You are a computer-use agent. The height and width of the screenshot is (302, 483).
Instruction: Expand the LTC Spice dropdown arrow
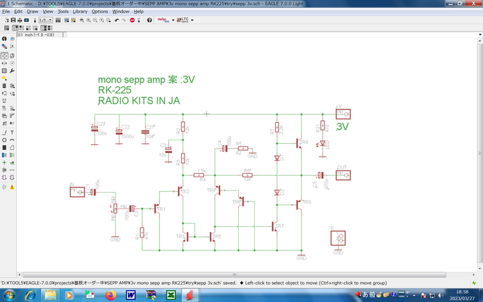[192, 20]
